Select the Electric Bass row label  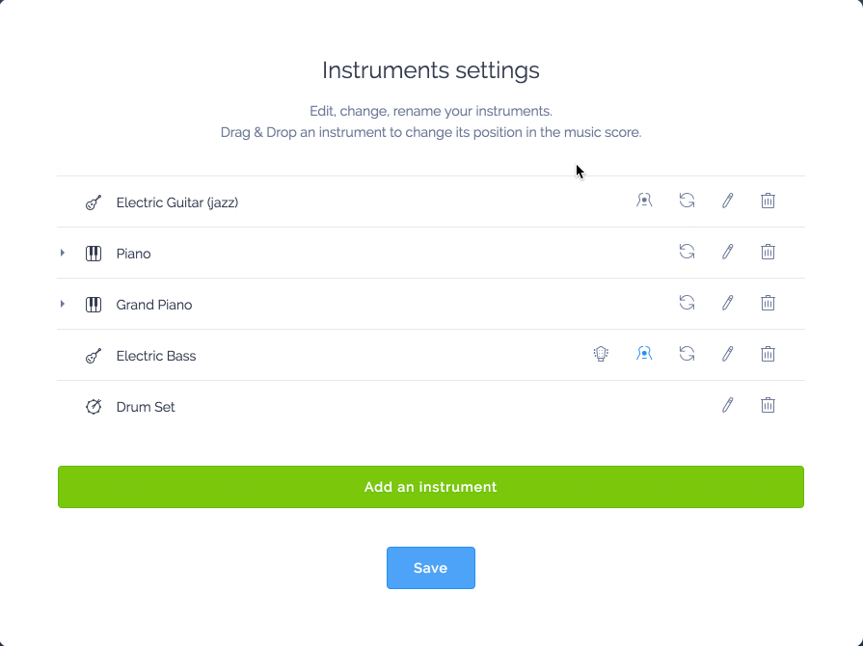tap(156, 356)
